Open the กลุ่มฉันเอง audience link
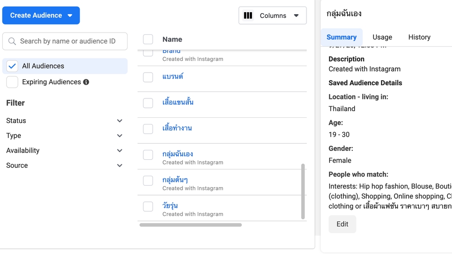This screenshot has width=452, height=254. click(178, 154)
